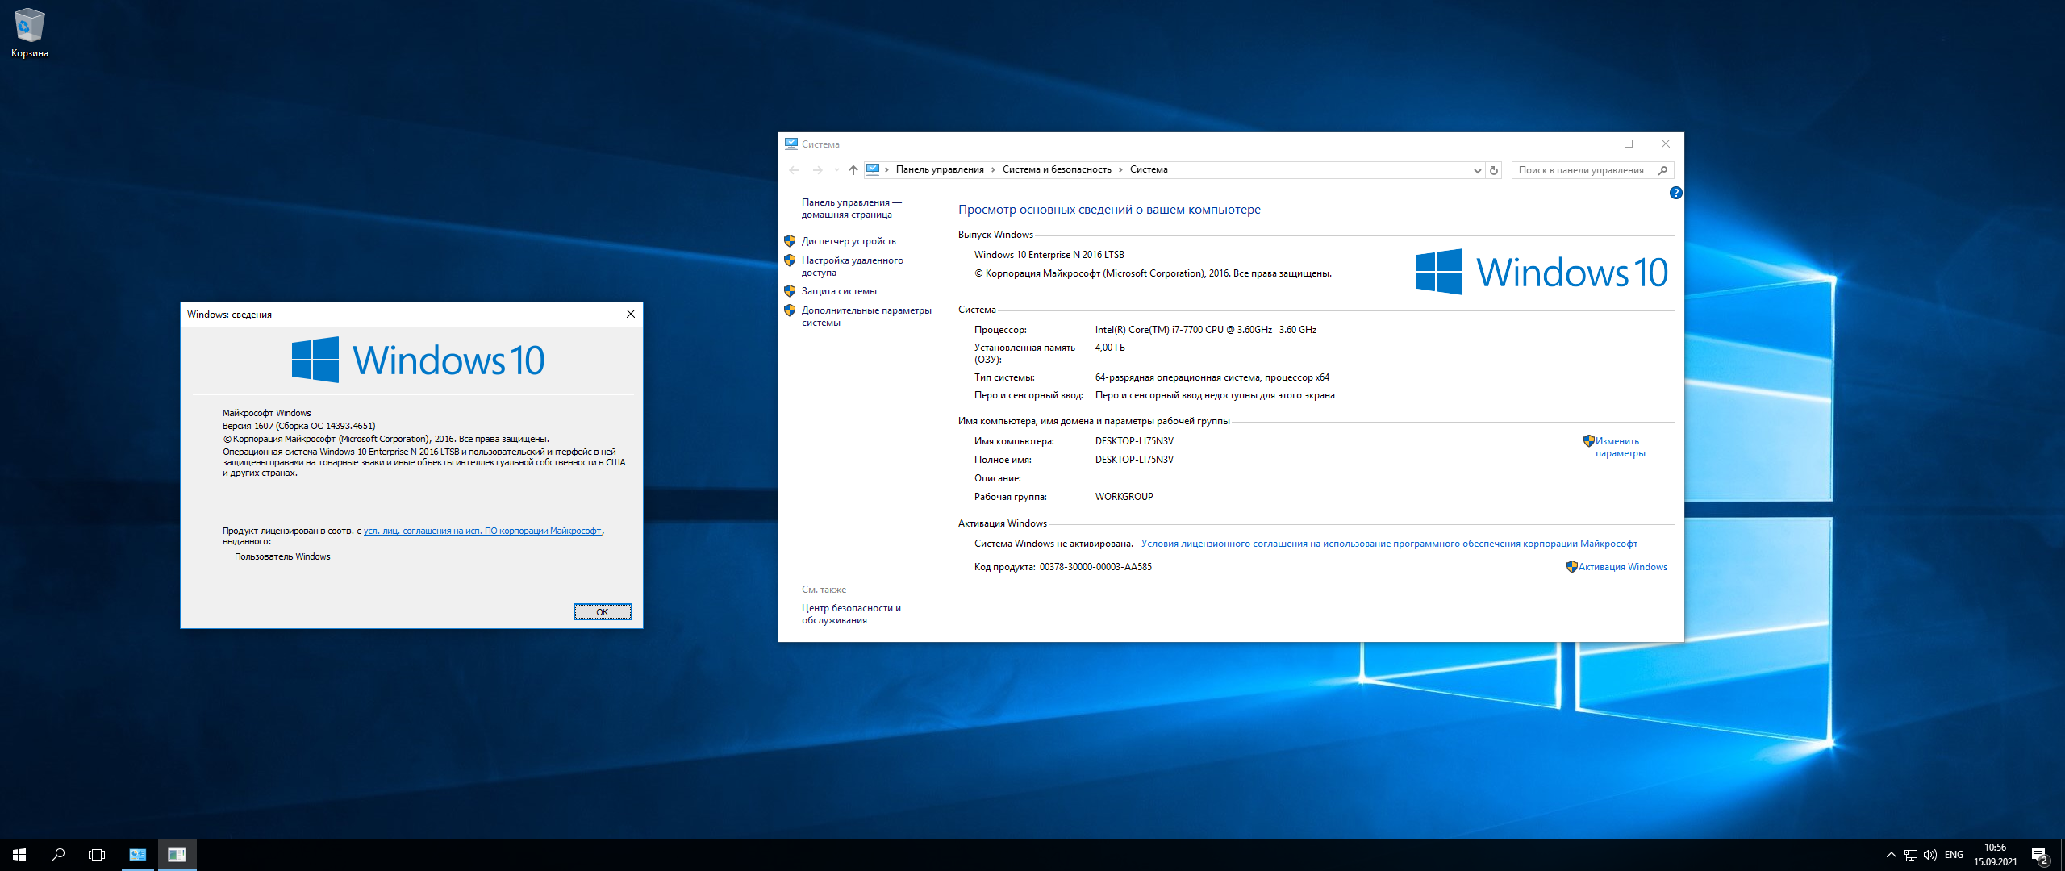Expand root chevron before Панель управления
The image size is (2065, 871).
(886, 169)
